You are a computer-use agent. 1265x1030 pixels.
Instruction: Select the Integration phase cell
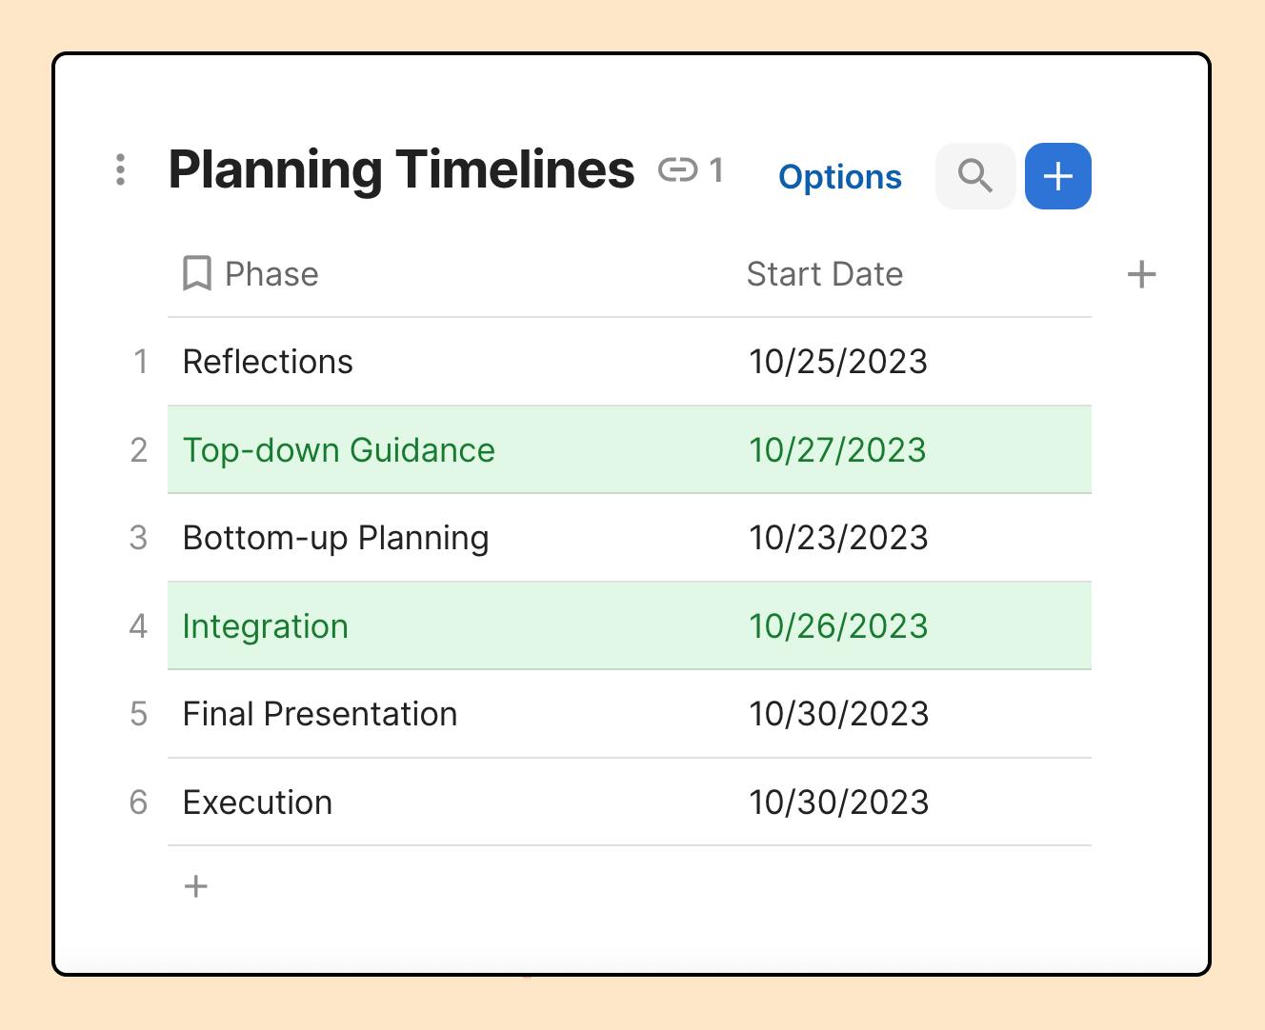265,626
